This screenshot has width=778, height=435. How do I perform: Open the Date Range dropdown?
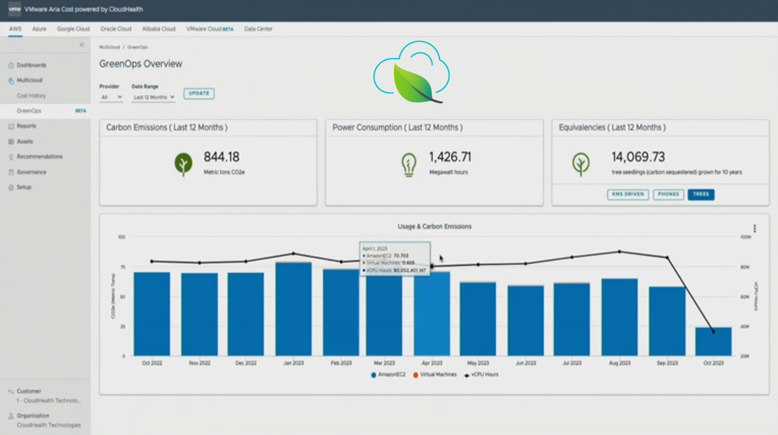(x=154, y=97)
